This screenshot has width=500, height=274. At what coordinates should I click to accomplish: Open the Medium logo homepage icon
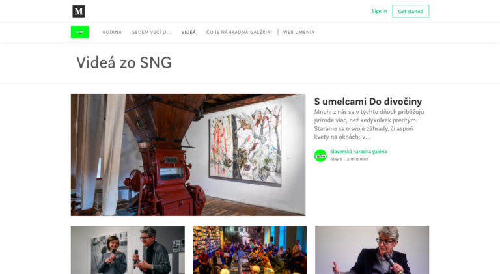(78, 11)
